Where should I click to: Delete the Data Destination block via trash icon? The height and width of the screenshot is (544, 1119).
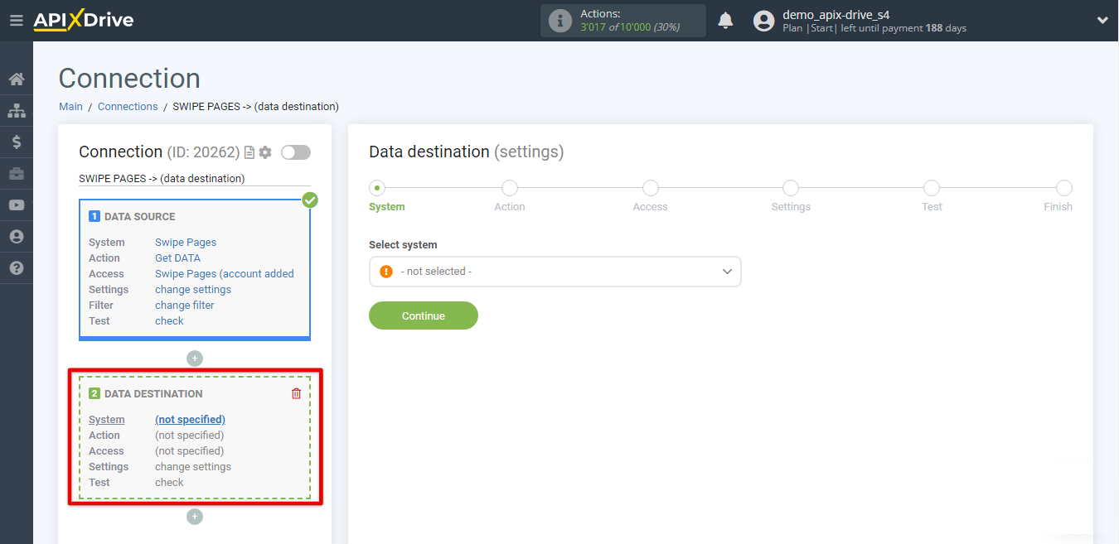pyautogui.click(x=296, y=393)
